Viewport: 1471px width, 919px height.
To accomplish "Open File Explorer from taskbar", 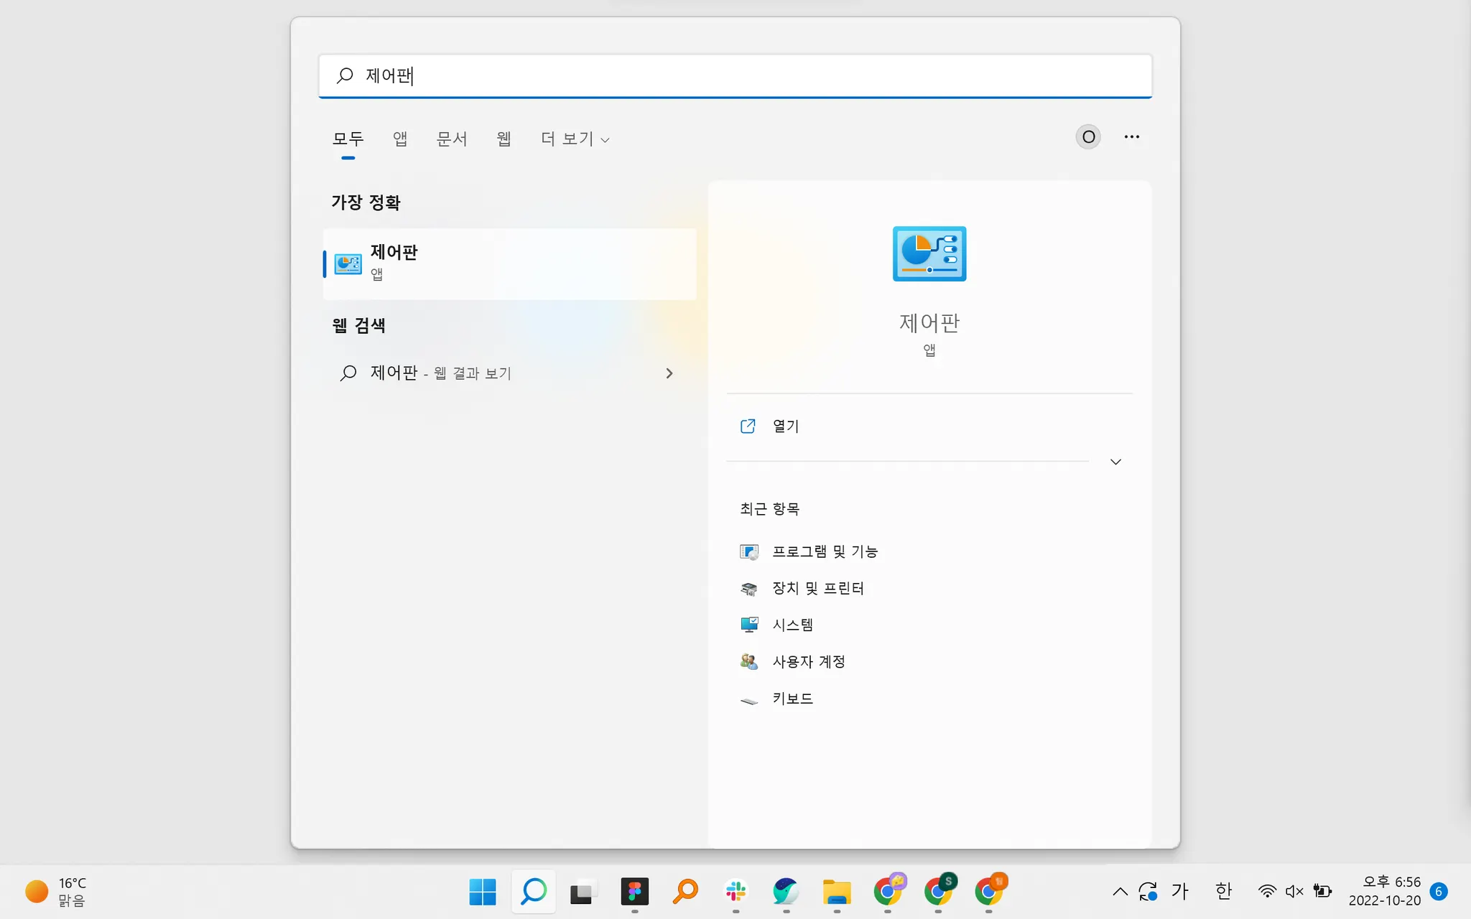I will tap(837, 892).
